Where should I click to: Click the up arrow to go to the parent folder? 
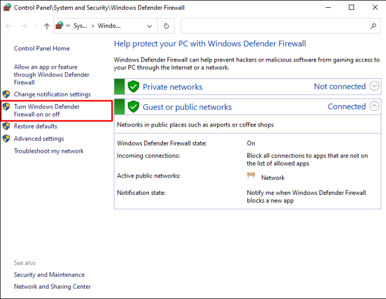point(47,26)
